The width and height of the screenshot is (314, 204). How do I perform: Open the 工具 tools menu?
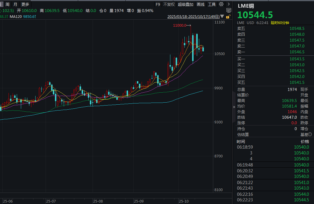tap(212, 4)
